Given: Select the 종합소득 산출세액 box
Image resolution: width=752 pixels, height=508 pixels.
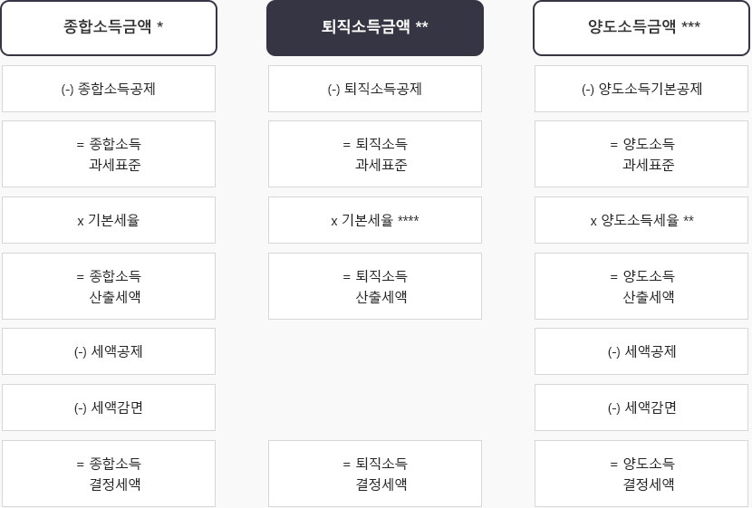Looking at the screenshot, I should (x=109, y=286).
